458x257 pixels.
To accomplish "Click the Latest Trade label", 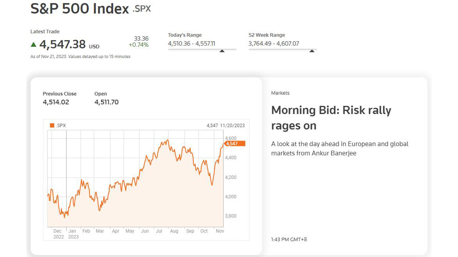I will (x=45, y=32).
